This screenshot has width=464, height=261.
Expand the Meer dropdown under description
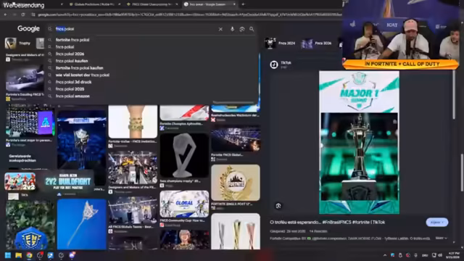pos(441,238)
